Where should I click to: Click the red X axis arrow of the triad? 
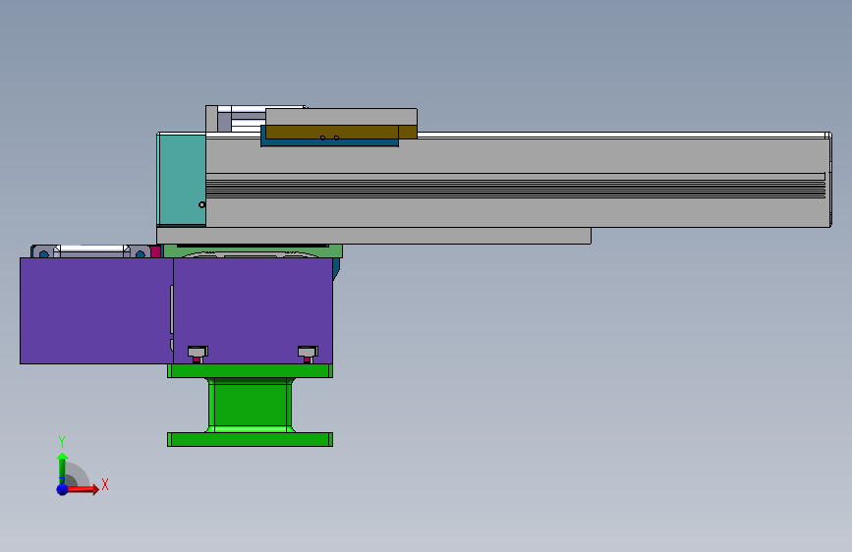[x=83, y=489]
